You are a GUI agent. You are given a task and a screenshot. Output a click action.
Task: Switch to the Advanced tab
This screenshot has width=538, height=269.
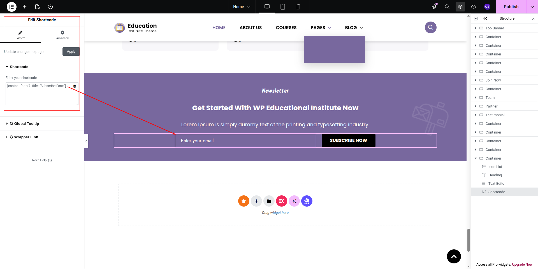[62, 35]
